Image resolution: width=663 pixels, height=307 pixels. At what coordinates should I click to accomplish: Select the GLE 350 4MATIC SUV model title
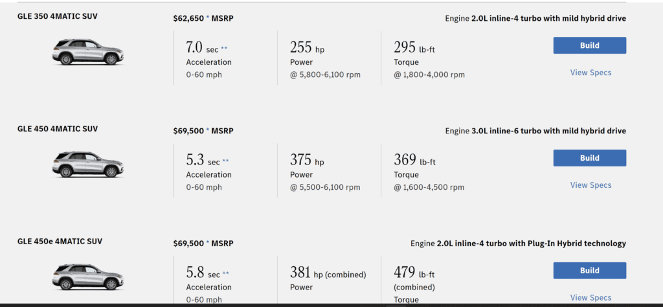(58, 16)
